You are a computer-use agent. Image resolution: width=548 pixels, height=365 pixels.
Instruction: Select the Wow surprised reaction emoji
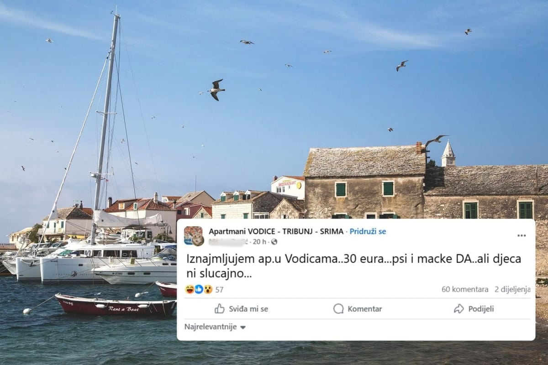tap(208, 289)
